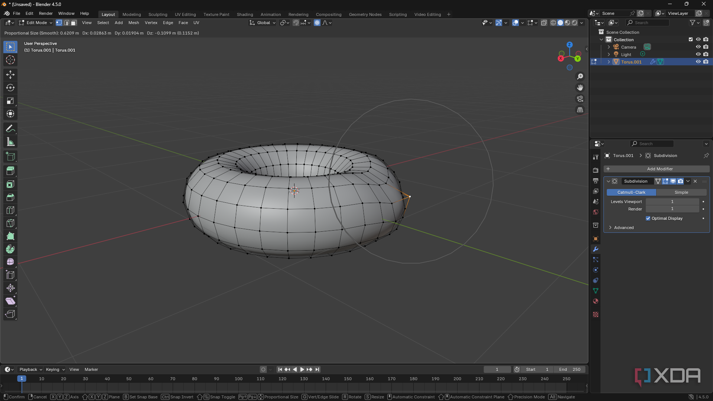Image resolution: width=713 pixels, height=401 pixels.
Task: Expand Torus.001 in the outliner
Action: [609, 62]
